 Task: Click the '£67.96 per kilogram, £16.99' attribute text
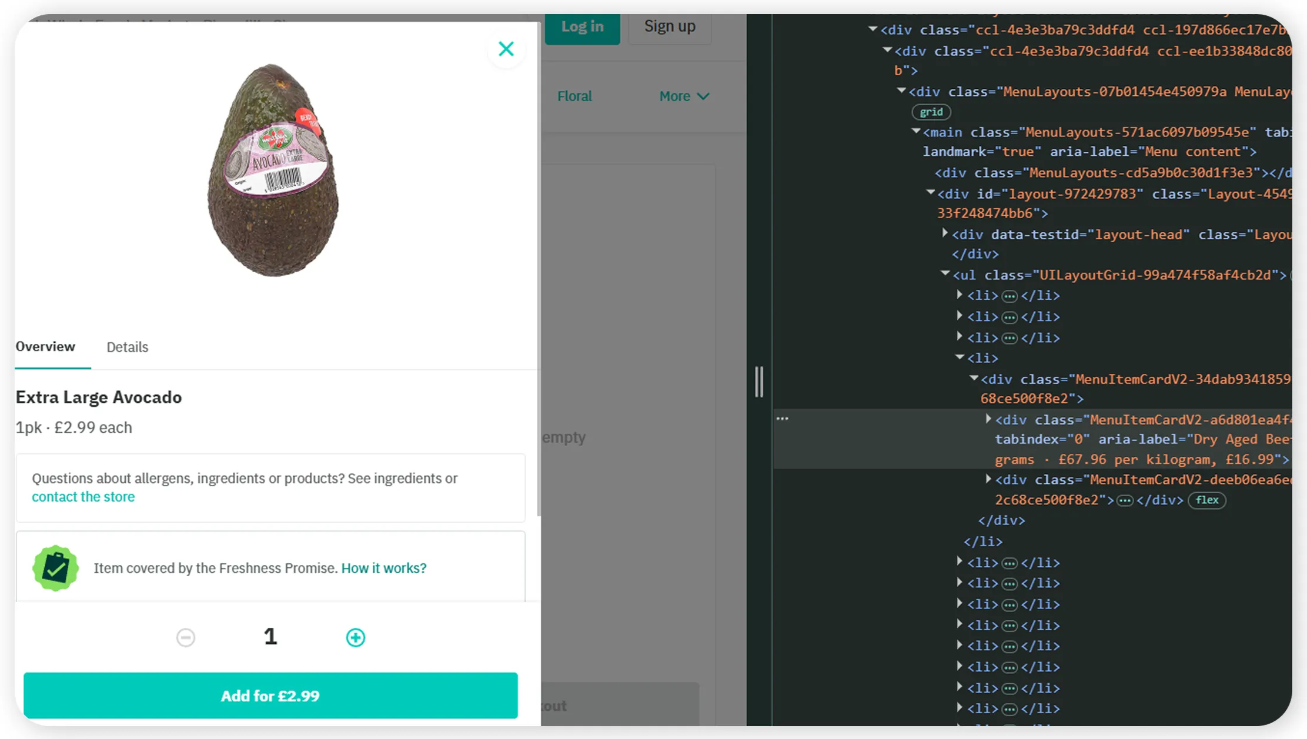pos(1166,459)
